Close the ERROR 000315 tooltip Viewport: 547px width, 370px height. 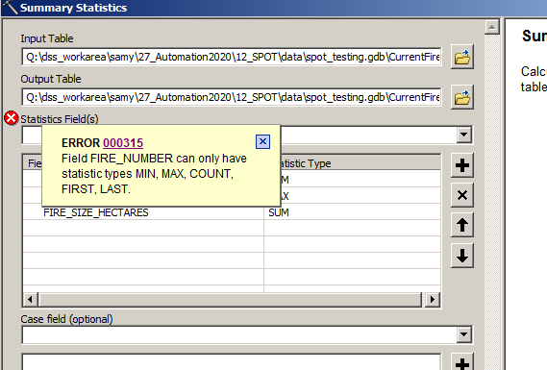(x=262, y=141)
